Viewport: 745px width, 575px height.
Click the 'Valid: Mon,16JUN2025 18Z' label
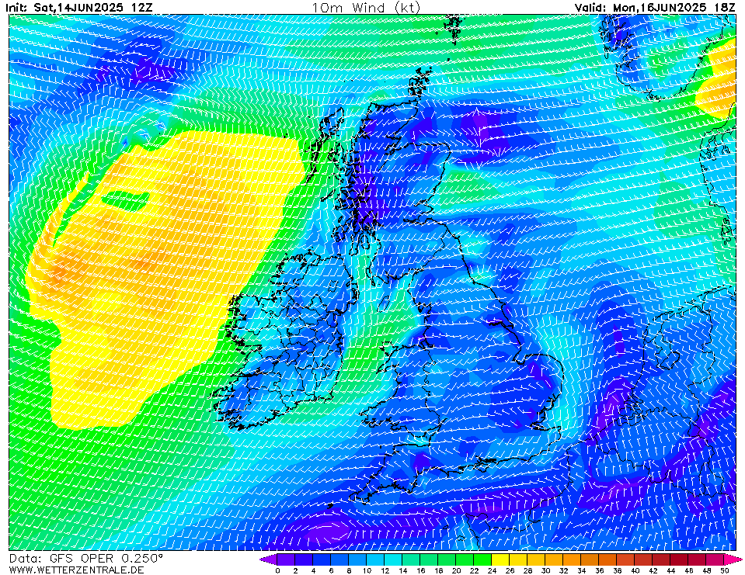tap(654, 8)
